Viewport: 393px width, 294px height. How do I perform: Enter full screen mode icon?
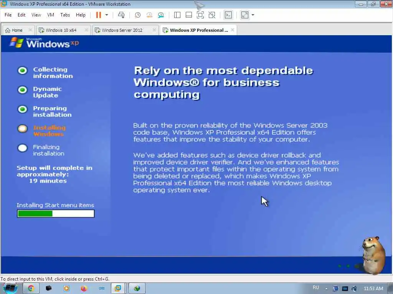point(200,15)
